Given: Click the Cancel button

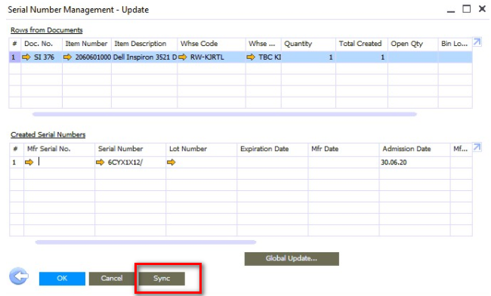Looking at the screenshot, I should point(112,279).
